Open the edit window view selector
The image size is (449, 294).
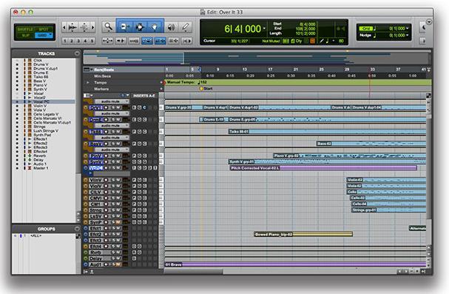pyautogui.click(x=87, y=96)
